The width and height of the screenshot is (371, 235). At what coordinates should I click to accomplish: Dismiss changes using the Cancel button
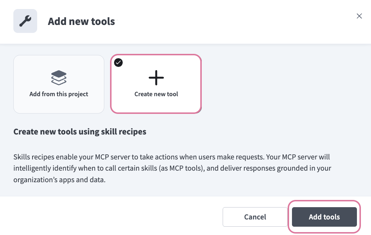tap(255, 217)
